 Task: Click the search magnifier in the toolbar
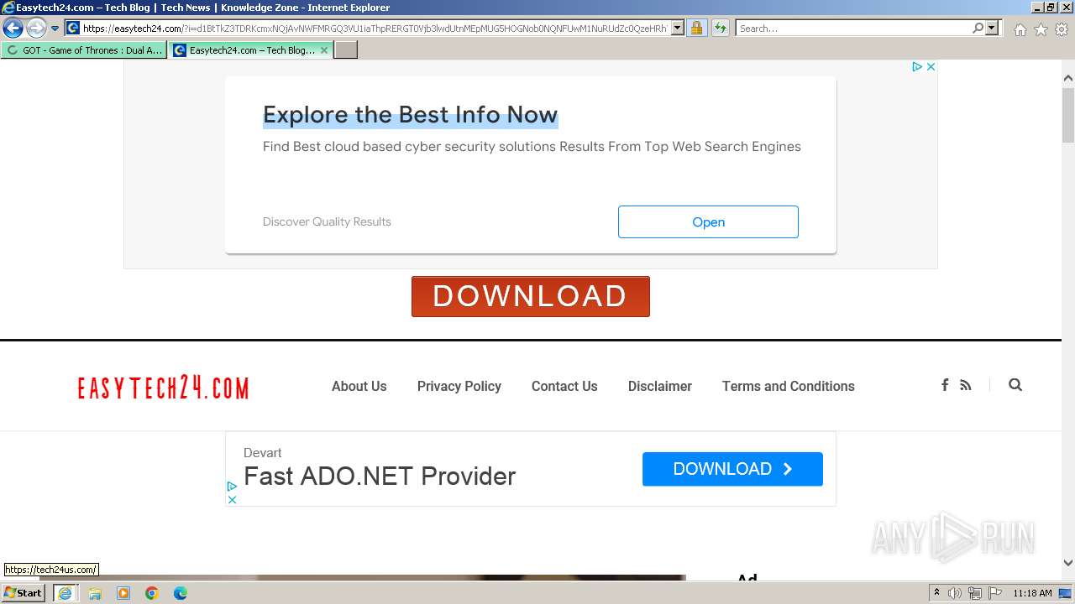pyautogui.click(x=978, y=29)
